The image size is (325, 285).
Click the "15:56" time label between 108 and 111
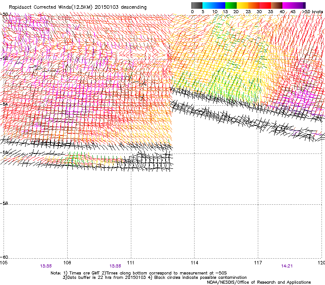(x=115, y=266)
